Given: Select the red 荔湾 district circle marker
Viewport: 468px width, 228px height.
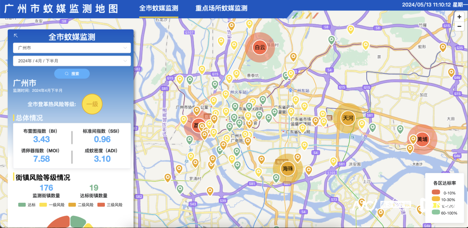Looking at the screenshot, I should [x=196, y=125].
